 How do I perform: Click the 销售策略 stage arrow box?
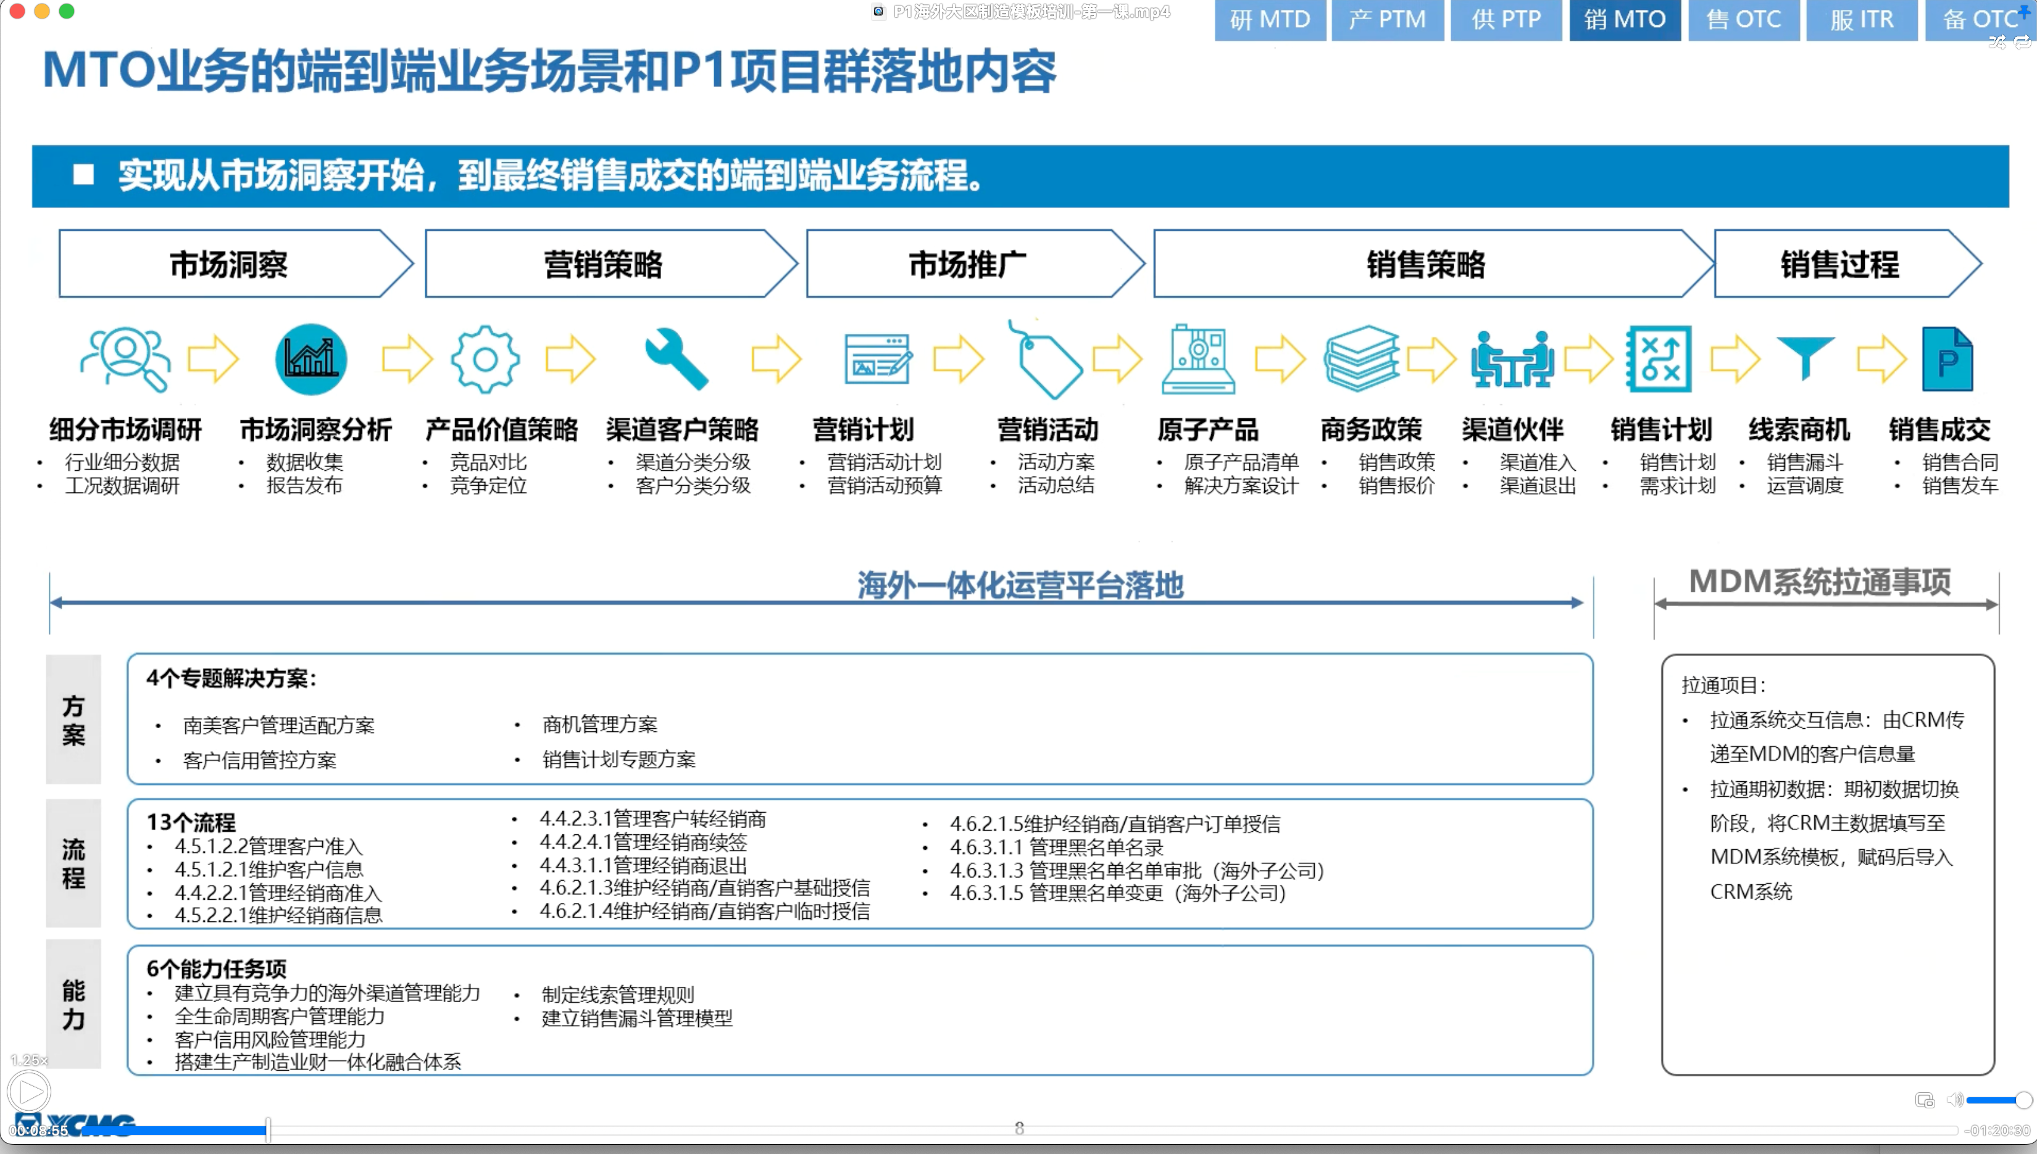1433,264
